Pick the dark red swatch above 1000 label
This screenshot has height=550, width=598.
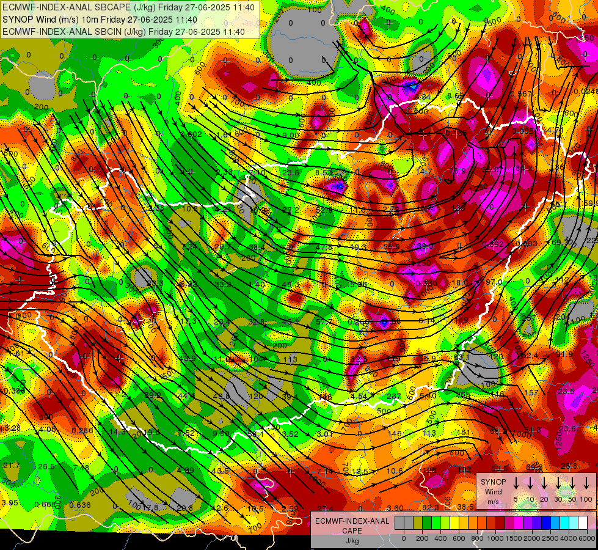500,522
